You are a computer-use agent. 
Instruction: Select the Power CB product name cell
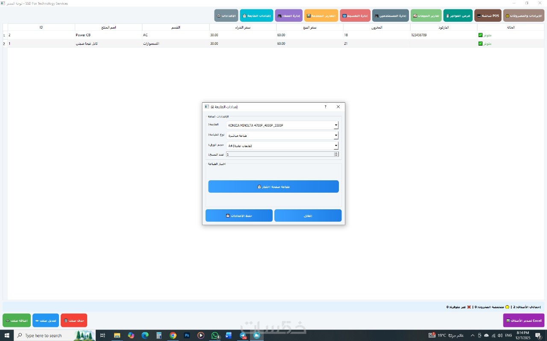click(x=109, y=35)
